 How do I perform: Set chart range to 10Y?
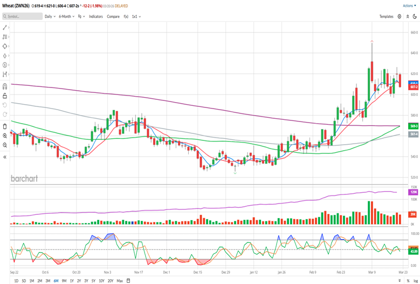click(x=101, y=281)
